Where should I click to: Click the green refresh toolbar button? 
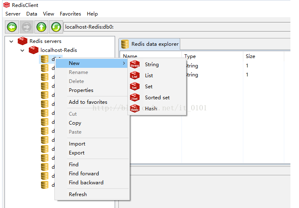[x=56, y=27]
